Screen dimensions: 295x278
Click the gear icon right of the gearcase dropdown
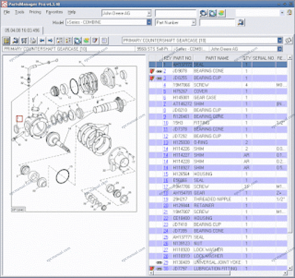[x=289, y=40]
